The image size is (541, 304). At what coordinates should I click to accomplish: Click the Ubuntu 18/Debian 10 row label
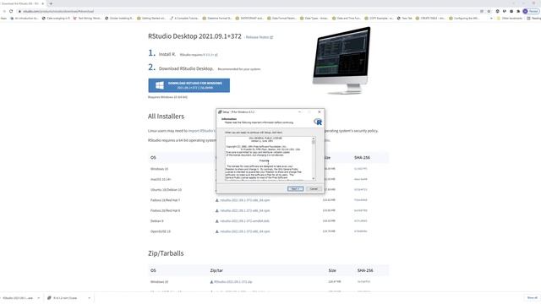pyautogui.click(x=166, y=190)
